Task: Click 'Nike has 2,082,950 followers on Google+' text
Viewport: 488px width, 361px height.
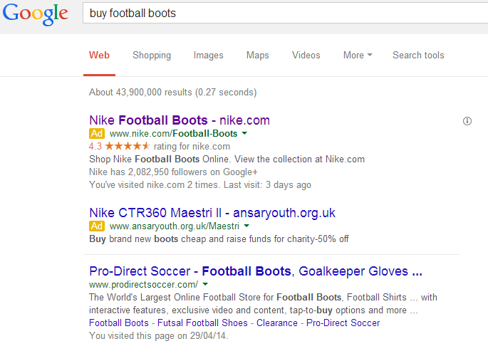Action: click(x=173, y=172)
